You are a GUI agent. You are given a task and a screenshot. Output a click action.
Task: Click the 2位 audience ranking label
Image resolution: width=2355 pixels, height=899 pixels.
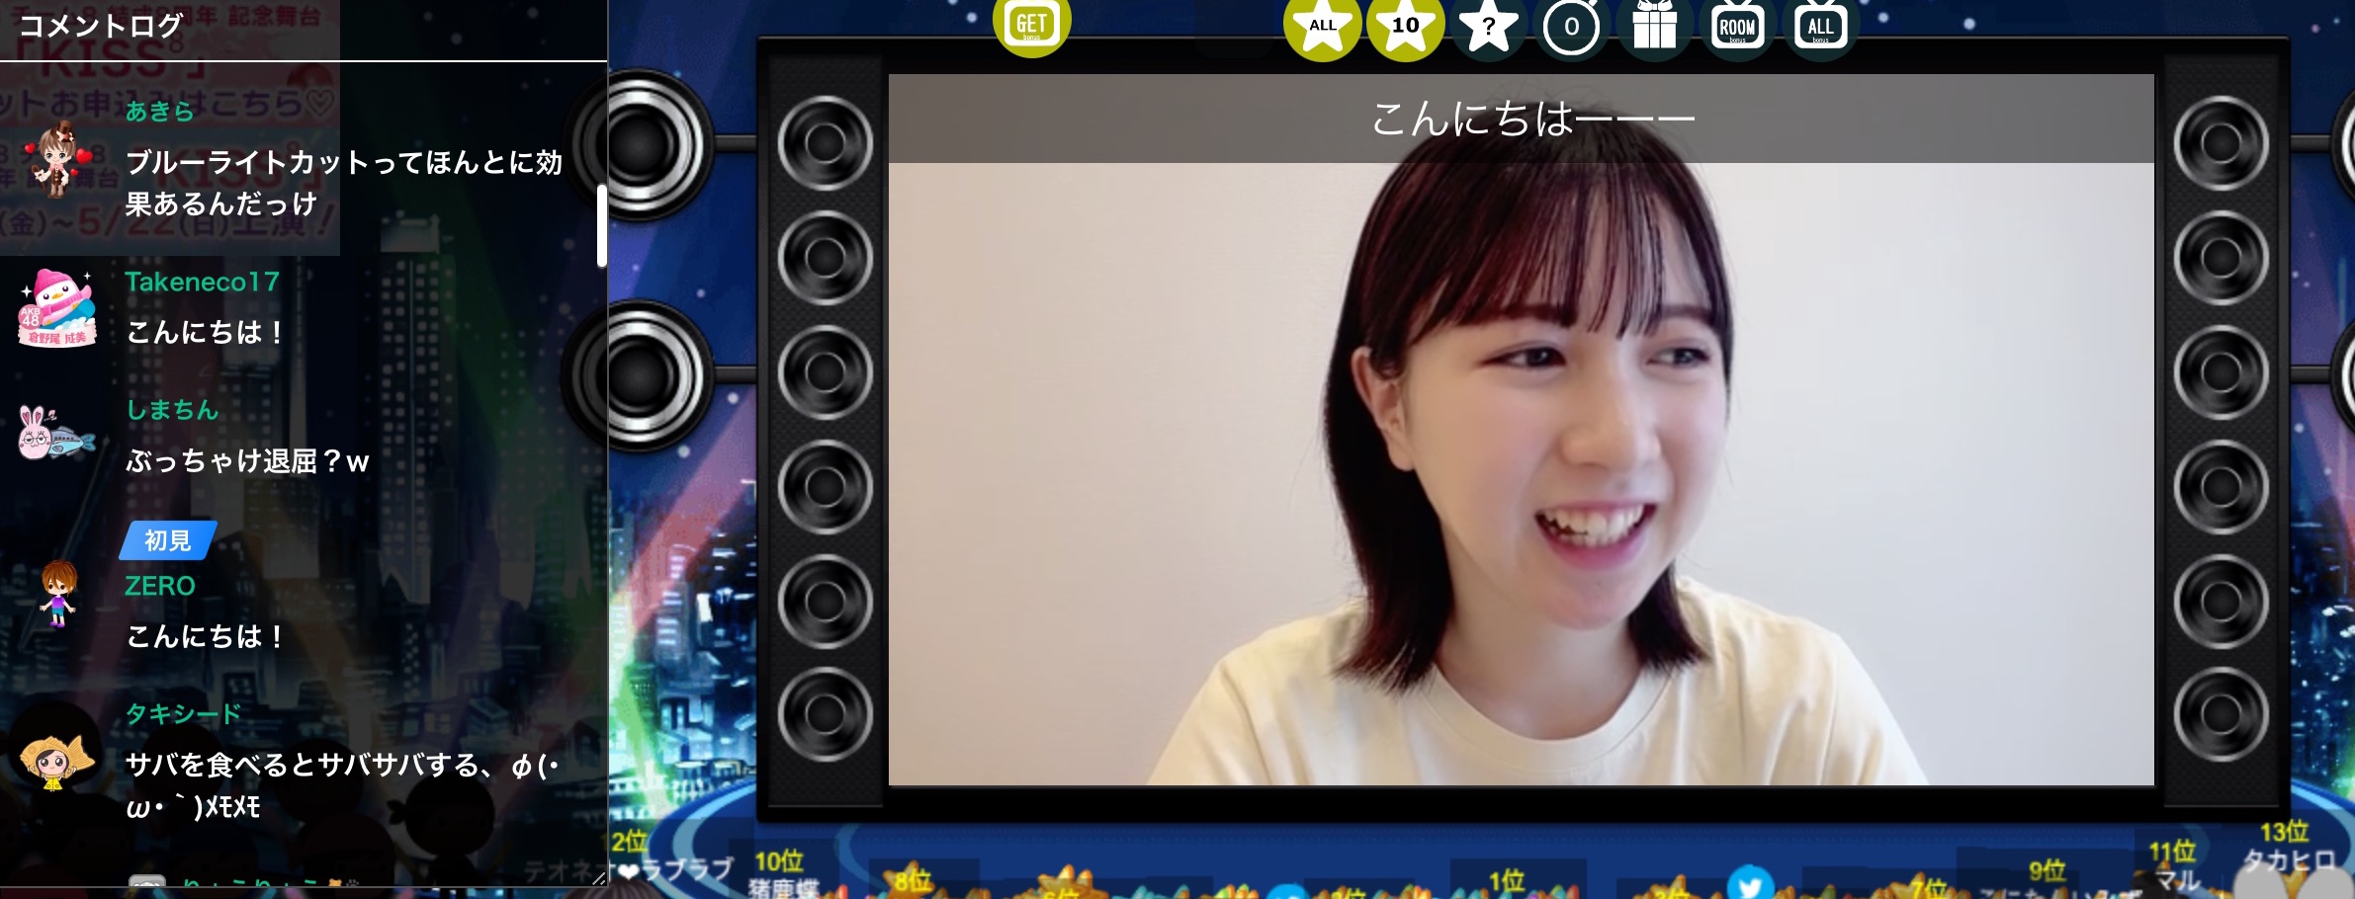[x=630, y=842]
